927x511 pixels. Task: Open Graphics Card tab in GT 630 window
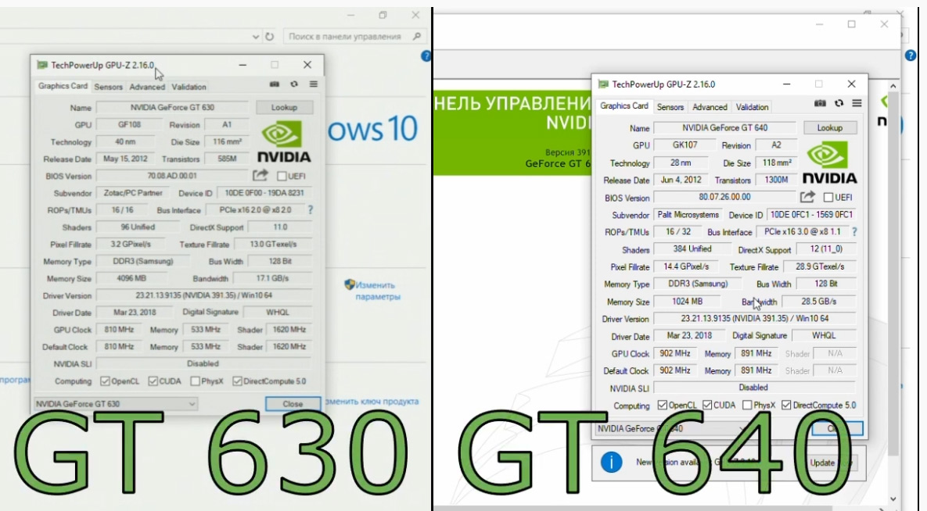click(x=63, y=86)
